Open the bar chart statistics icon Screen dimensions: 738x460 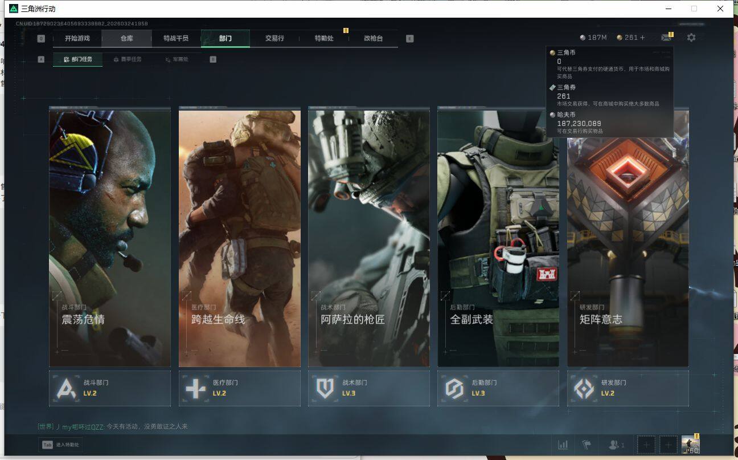coord(563,445)
